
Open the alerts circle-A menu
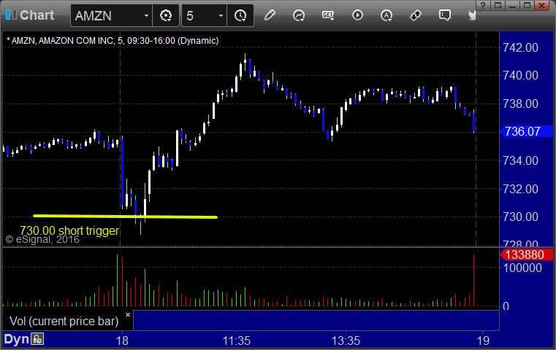click(386, 15)
